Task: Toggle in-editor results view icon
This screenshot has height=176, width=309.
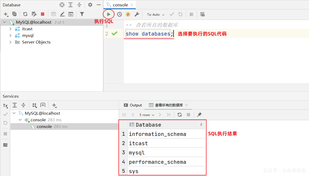Action: [x=202, y=14]
